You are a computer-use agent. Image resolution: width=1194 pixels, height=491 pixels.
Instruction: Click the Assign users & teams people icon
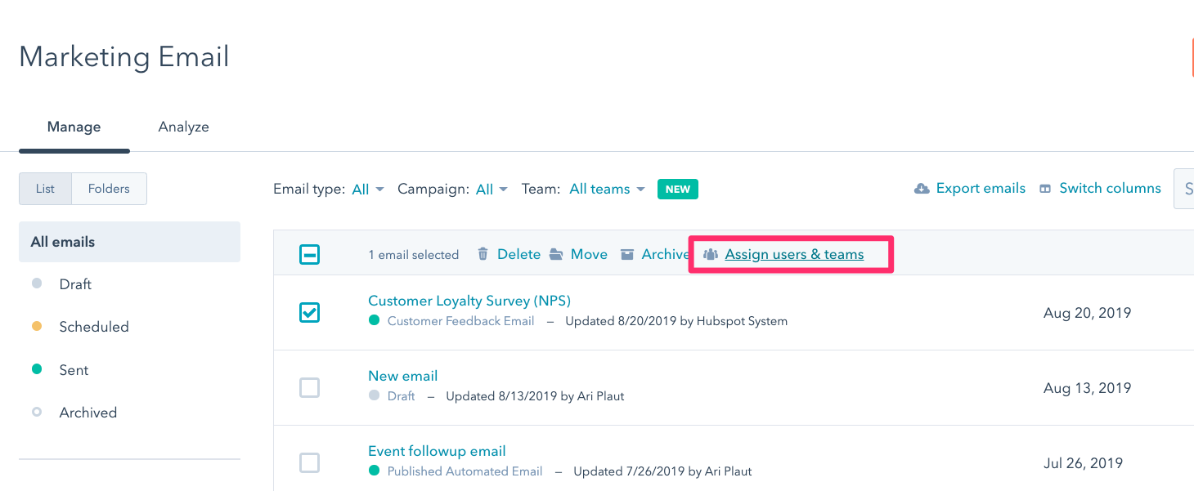click(x=711, y=254)
